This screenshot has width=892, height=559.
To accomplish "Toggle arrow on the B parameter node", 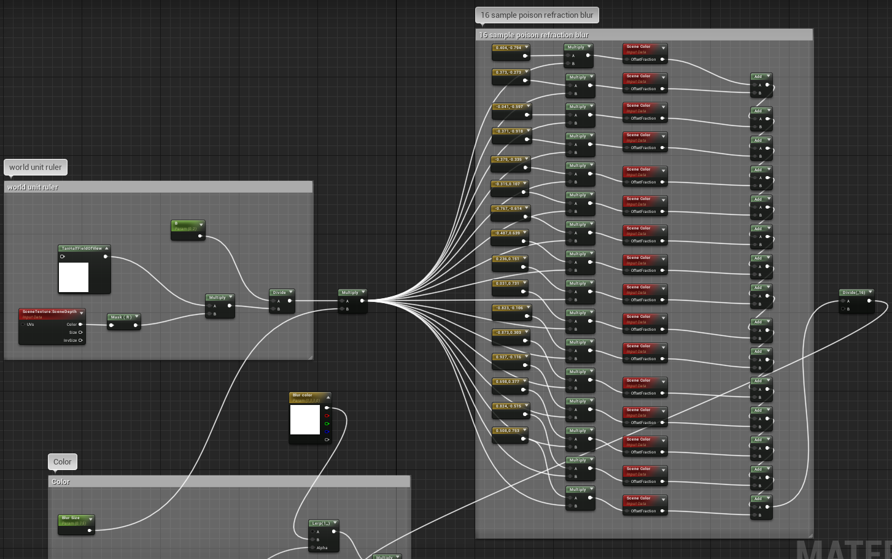I will pyautogui.click(x=201, y=225).
